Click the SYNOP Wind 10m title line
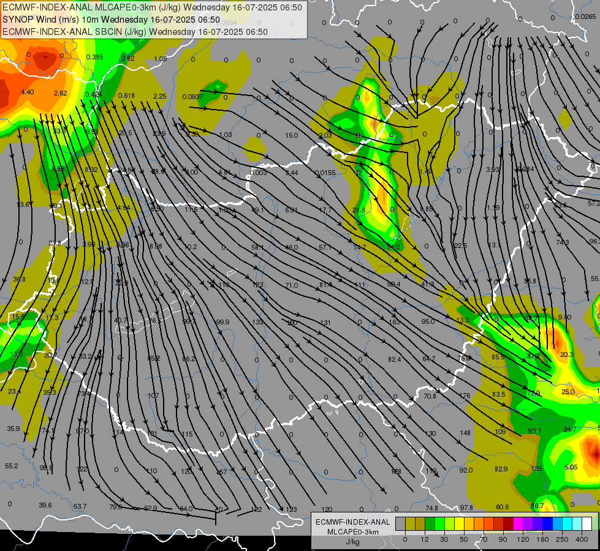The height and width of the screenshot is (551, 600). 111,20
